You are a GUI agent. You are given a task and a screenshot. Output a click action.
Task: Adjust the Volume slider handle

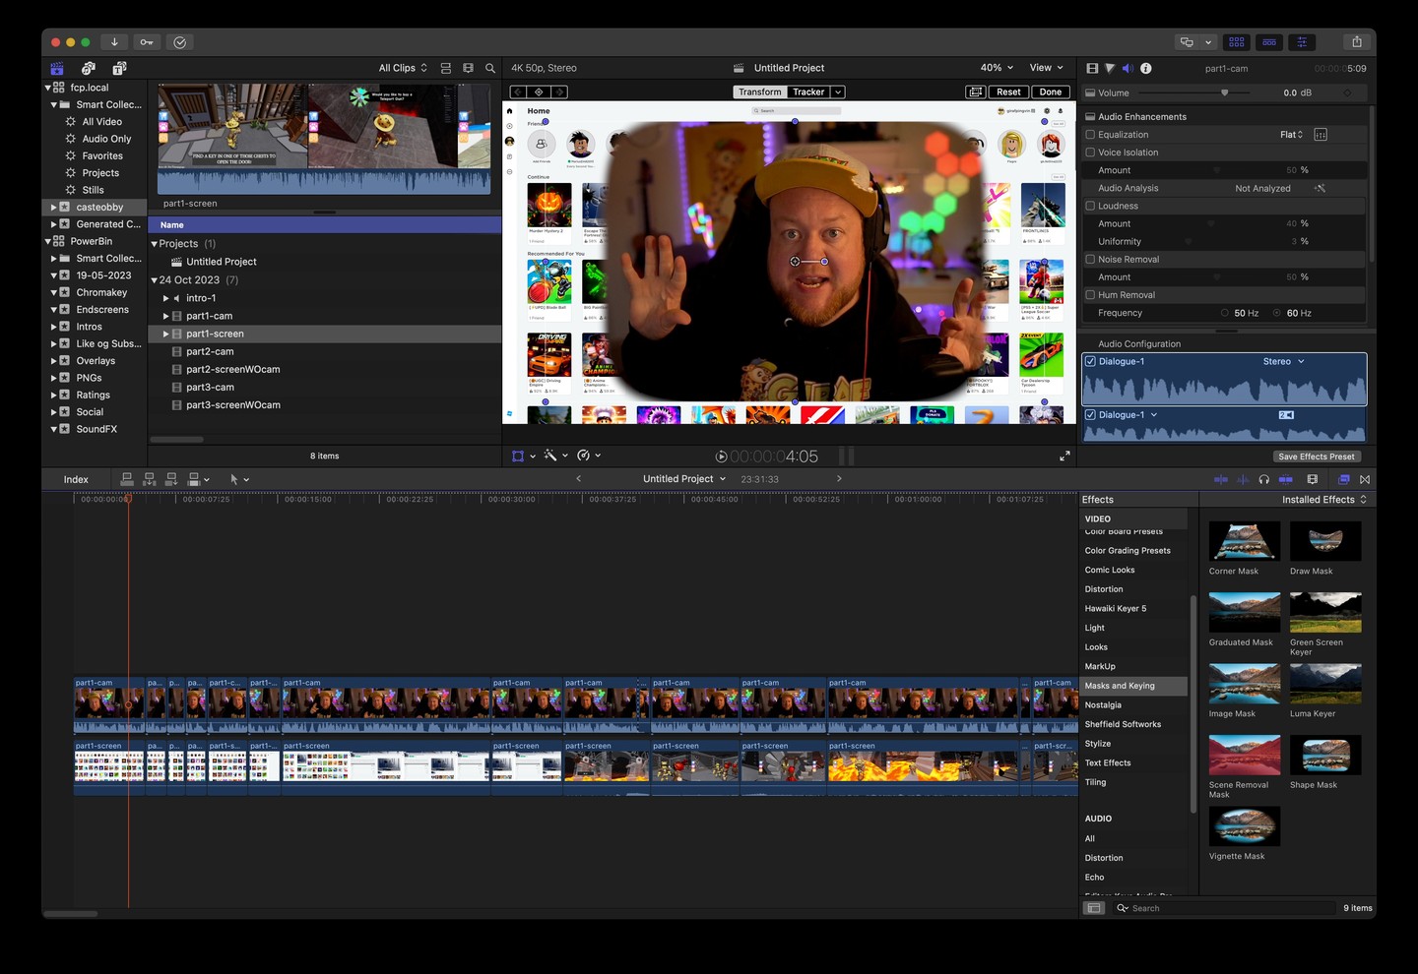pyautogui.click(x=1224, y=92)
